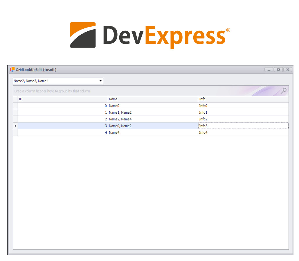The image size is (299, 261).
Task: Expand the Name2, Name3, Name4 dropdown arrow
Action: (x=100, y=81)
